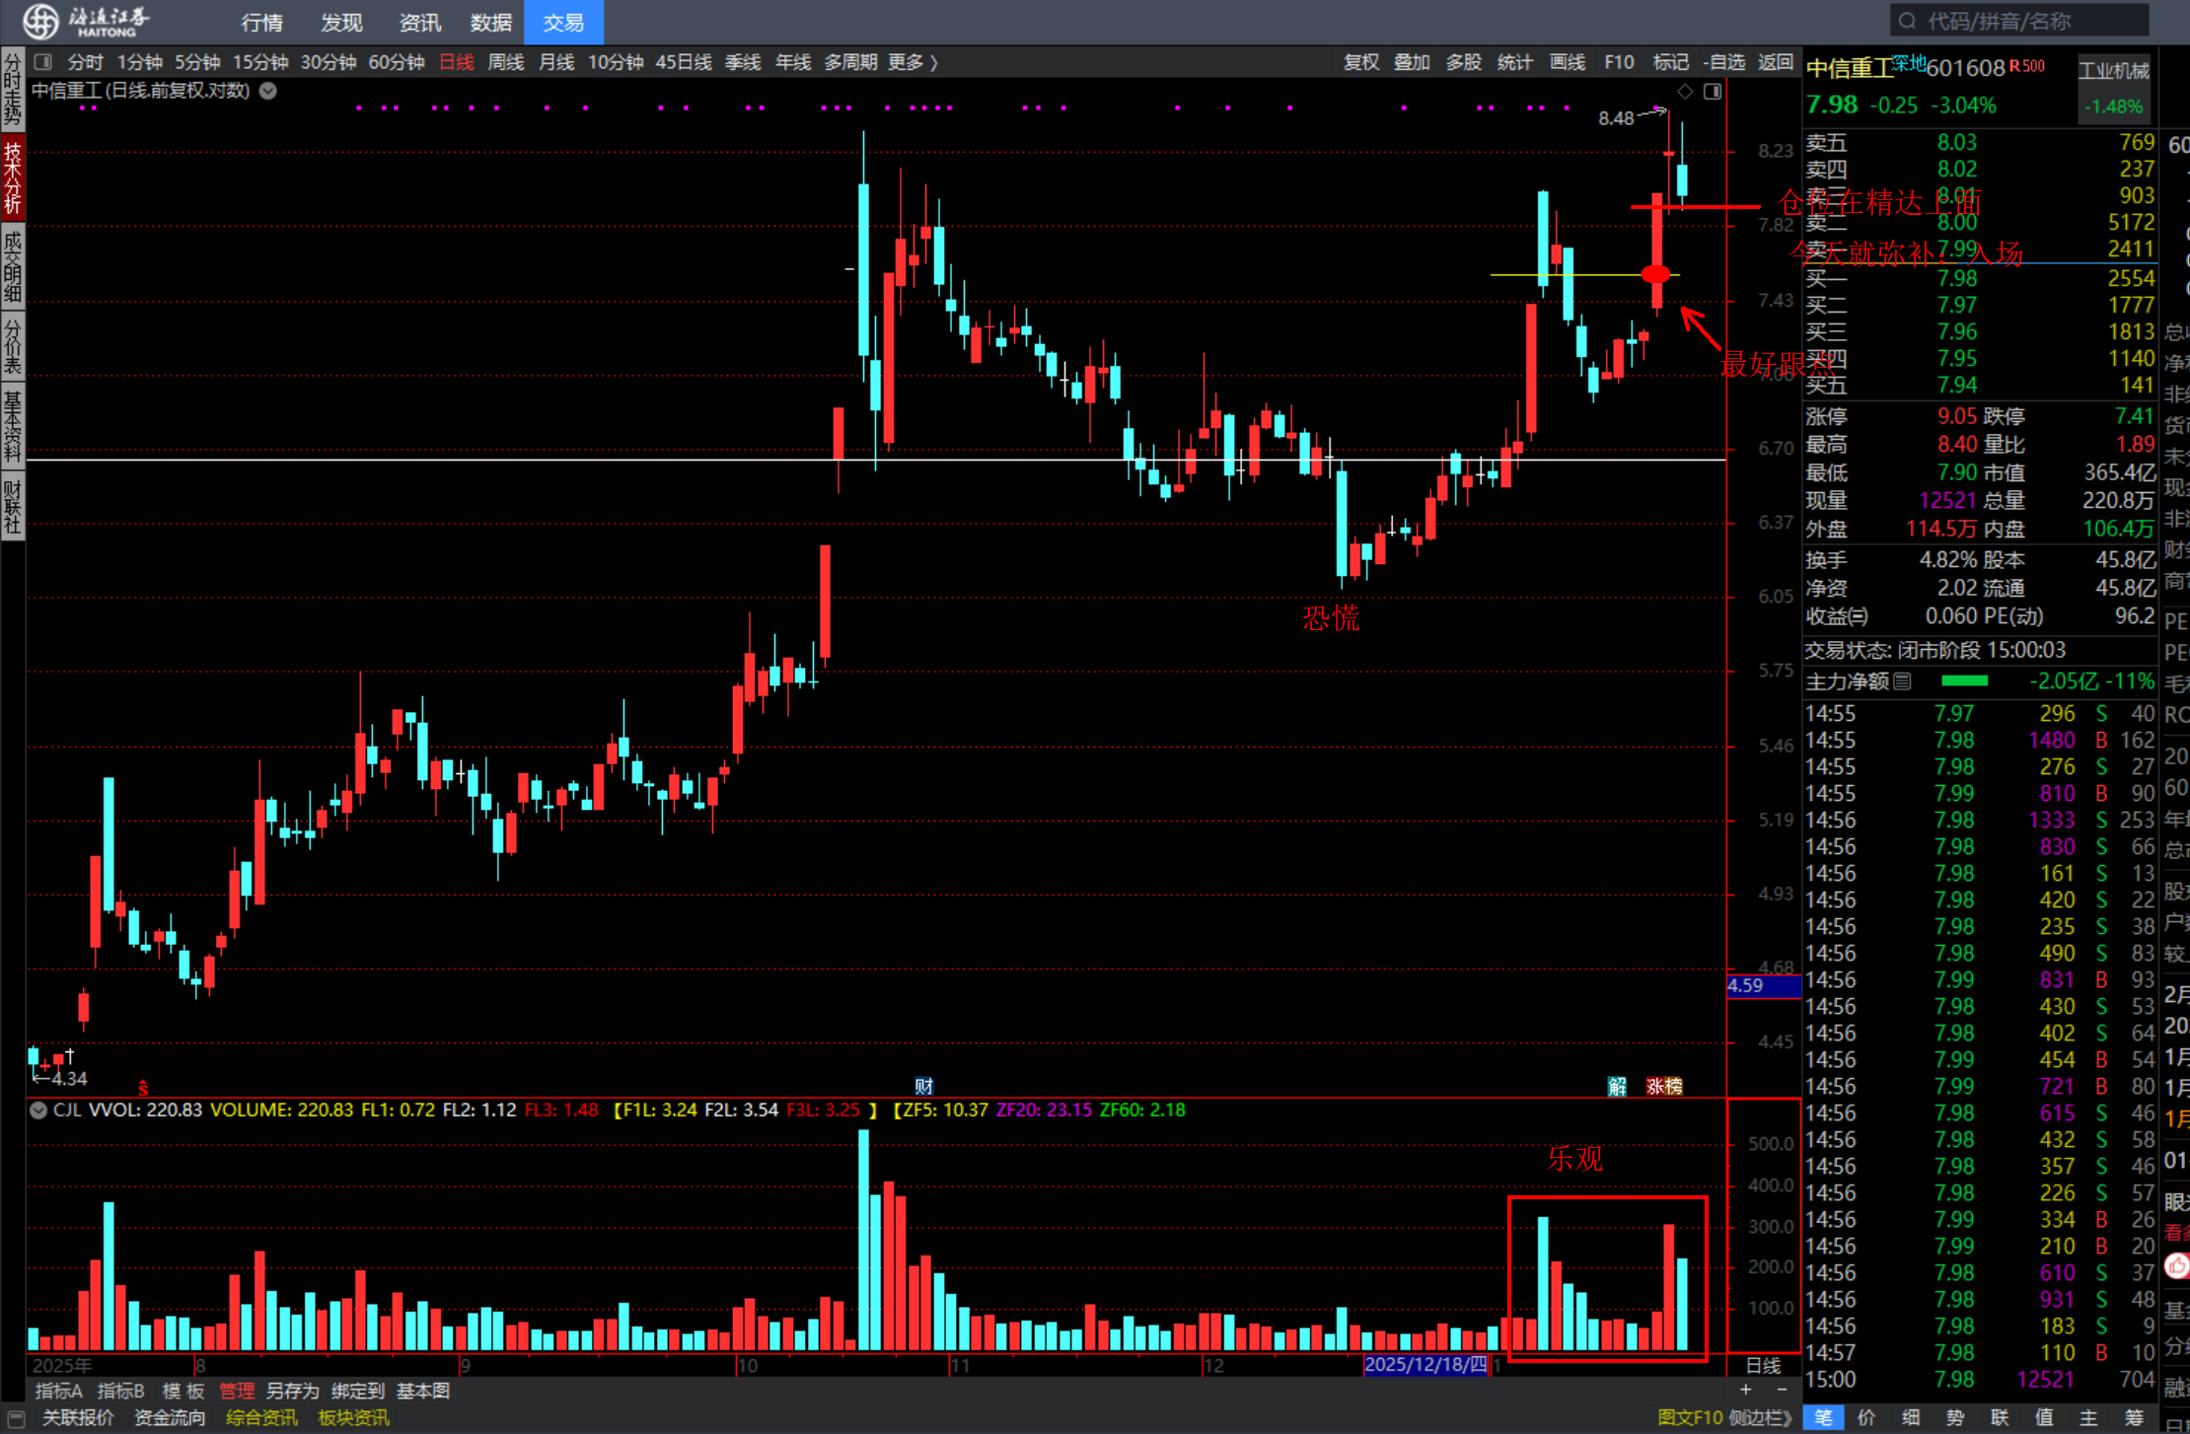Click the diamond marker icon above chart
2190x1434 pixels.
(1685, 92)
